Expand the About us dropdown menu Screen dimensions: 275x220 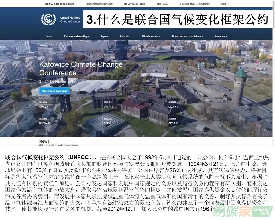pyautogui.click(x=221, y=36)
